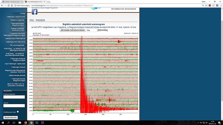This screenshot has height=125, width=223.
Task: Open 'Havi Földrengés Tájékoztató' link
Action: pyautogui.click(x=15, y=64)
